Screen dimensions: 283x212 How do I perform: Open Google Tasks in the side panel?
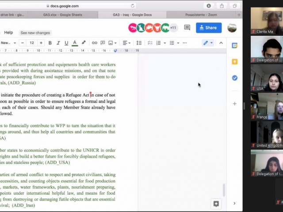[x=235, y=78]
